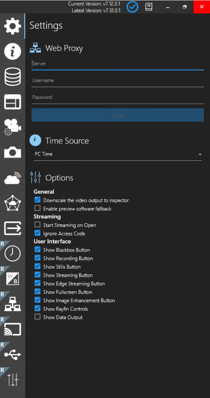Toggle Start Streaming on Open
Screen dimensions: 210x398
(38, 225)
